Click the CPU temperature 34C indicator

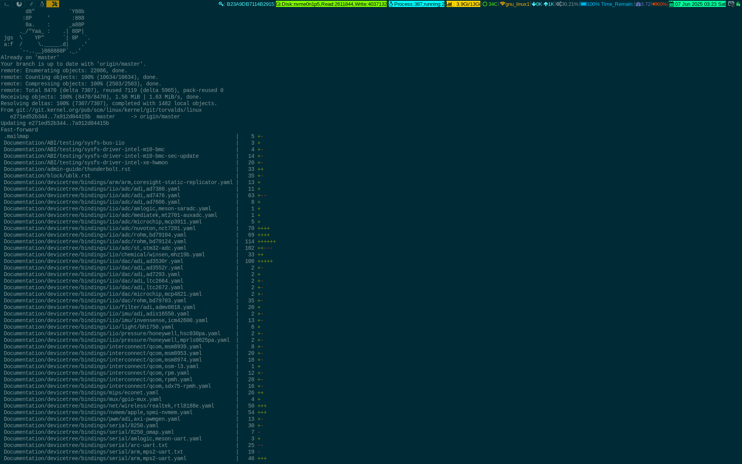tap(490, 4)
